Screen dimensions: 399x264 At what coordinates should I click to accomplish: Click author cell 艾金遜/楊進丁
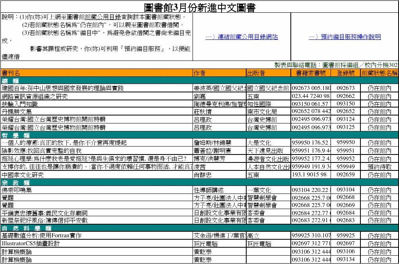click(x=220, y=236)
